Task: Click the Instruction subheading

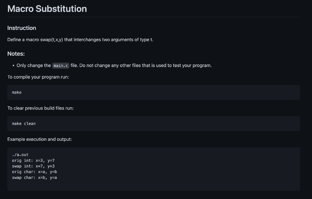Action: point(22,28)
